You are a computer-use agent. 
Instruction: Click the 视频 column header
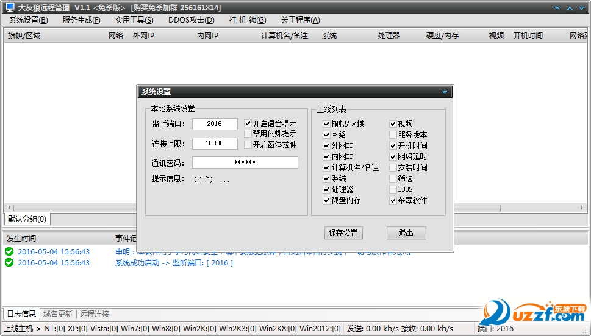(496, 36)
